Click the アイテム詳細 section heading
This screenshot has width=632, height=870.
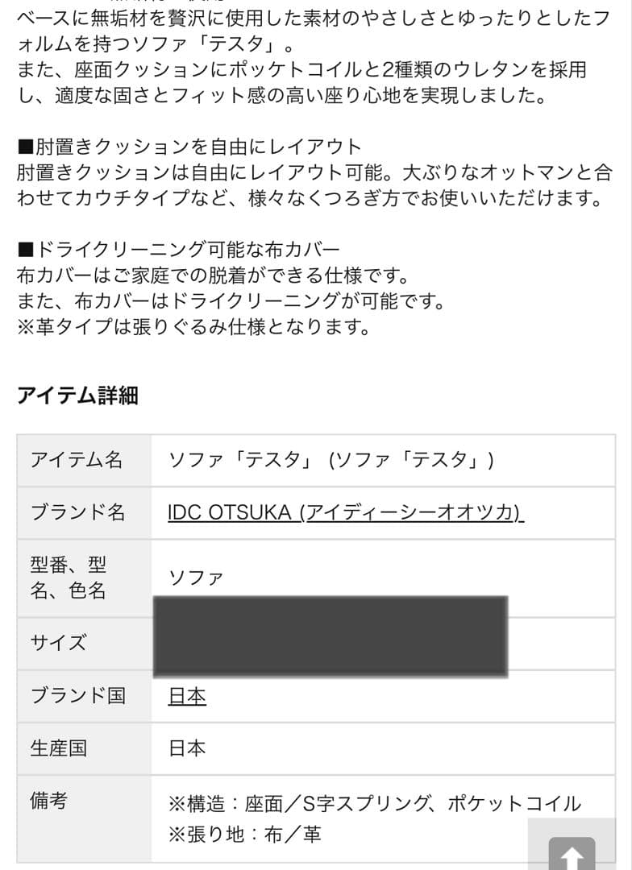coord(77,396)
